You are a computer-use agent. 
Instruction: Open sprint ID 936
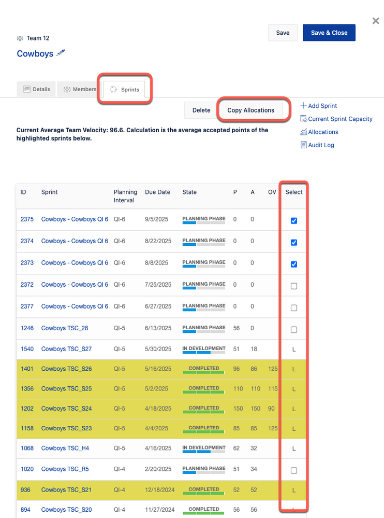pyautogui.click(x=25, y=490)
